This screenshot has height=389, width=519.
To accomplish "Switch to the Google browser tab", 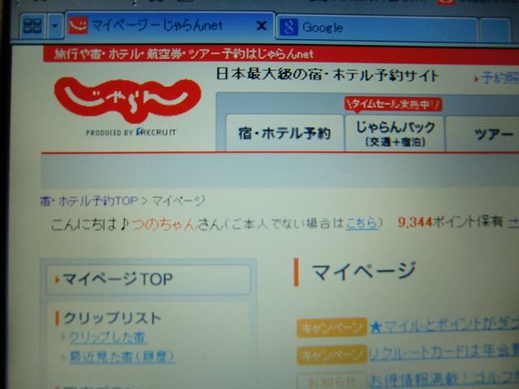I will (377, 28).
